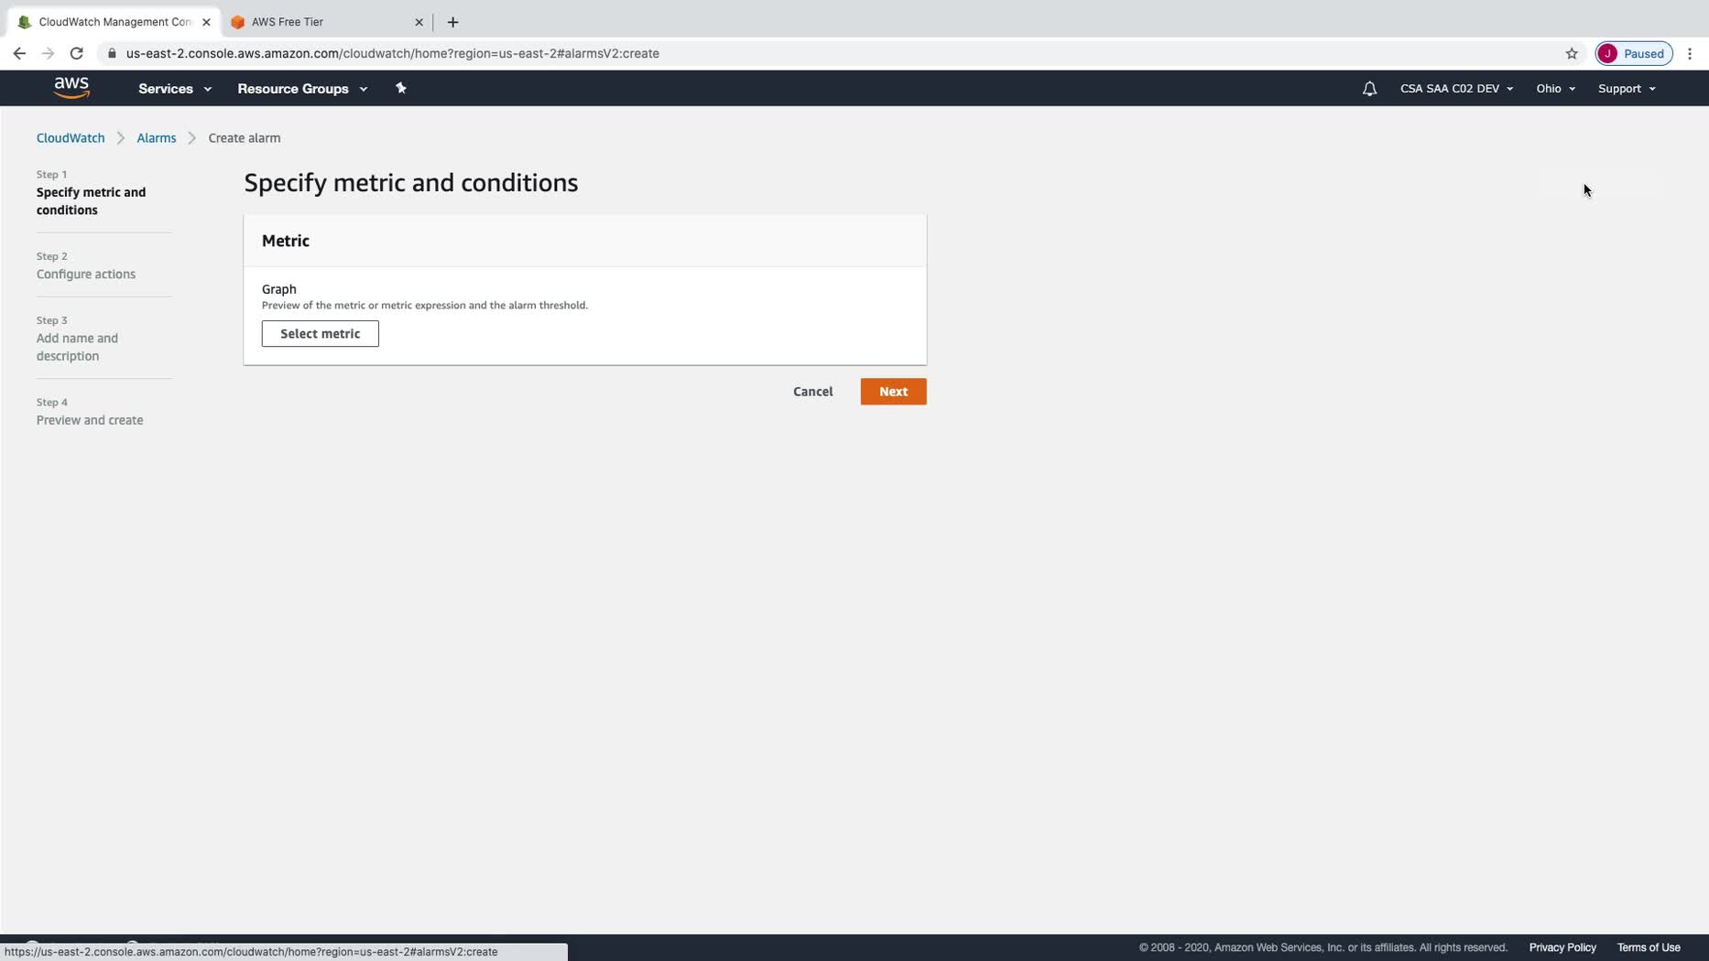Click the site lock icon in address bar
Image resolution: width=1709 pixels, height=961 pixels.
112,53
